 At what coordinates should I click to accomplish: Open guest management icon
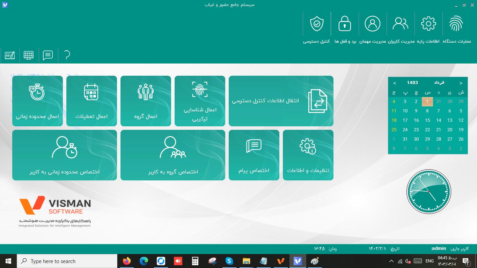pos(373,28)
